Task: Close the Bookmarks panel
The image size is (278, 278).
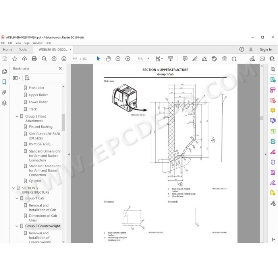Action: [x=60, y=68]
